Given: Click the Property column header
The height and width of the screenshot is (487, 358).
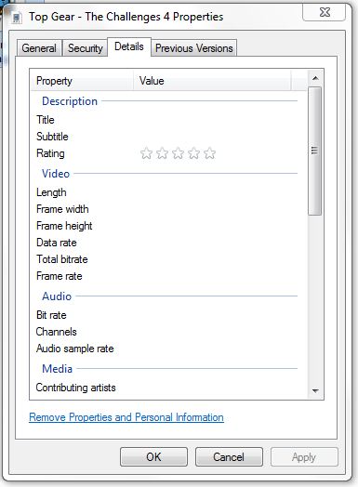Looking at the screenshot, I should [82, 81].
